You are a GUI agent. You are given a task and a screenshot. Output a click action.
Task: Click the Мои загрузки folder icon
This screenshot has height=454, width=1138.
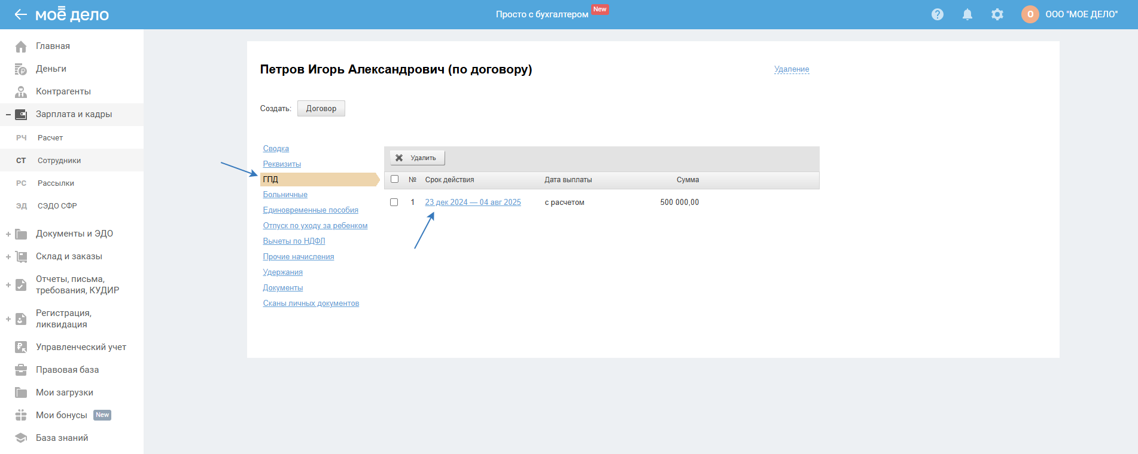tap(21, 392)
